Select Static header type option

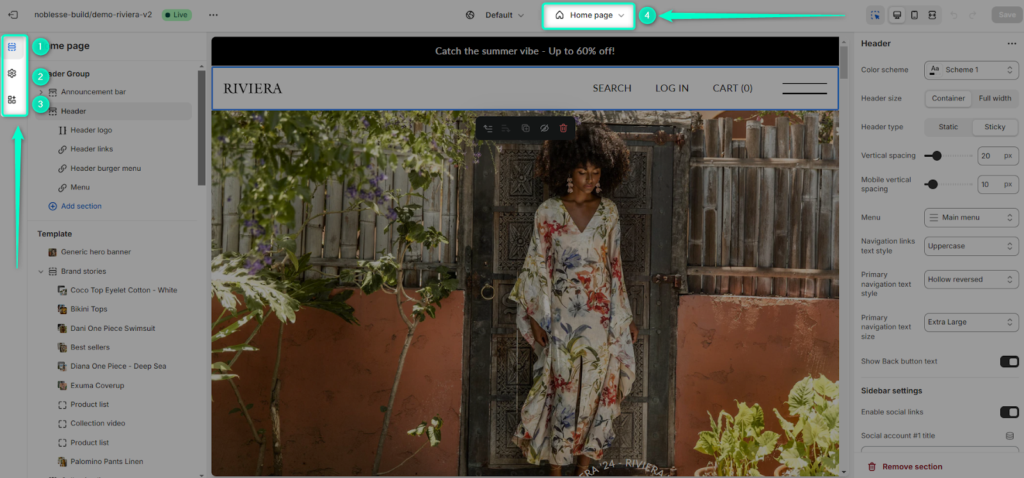click(948, 127)
